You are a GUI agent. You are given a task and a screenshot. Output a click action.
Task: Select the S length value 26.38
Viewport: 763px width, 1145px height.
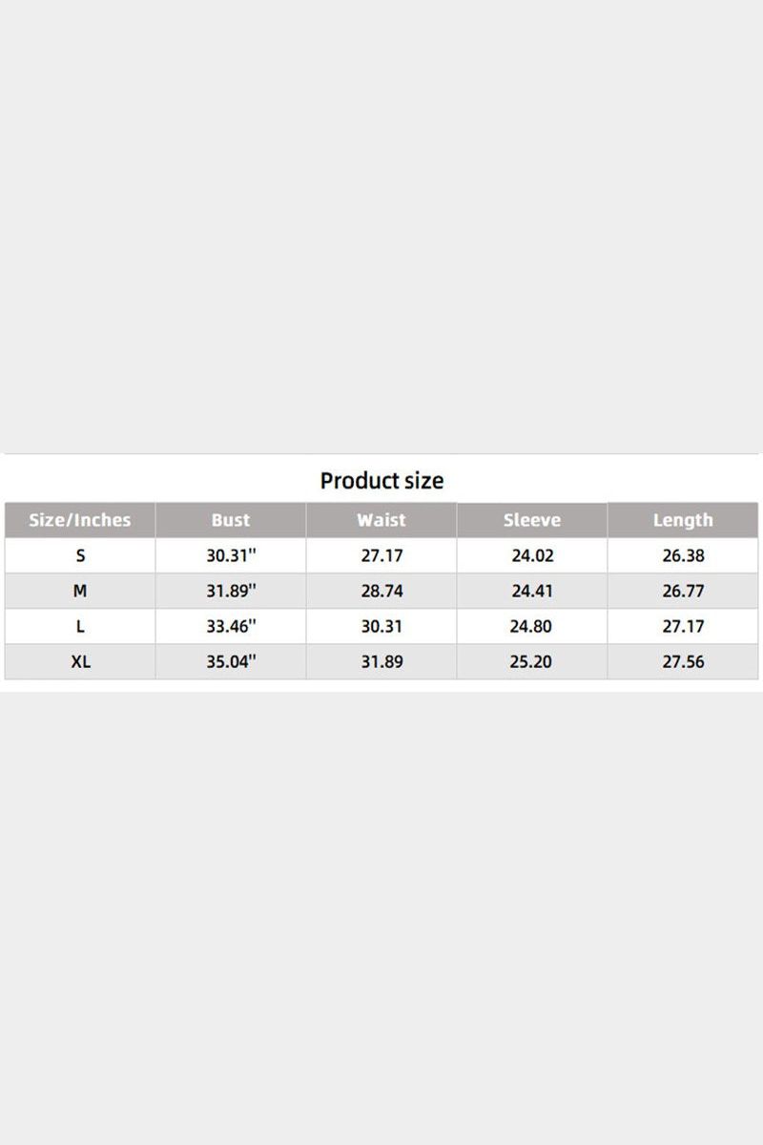click(683, 555)
